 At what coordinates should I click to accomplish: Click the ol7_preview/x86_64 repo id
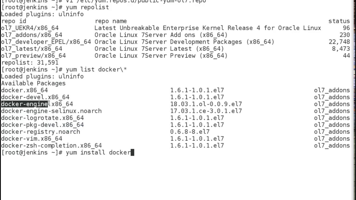click(33, 56)
